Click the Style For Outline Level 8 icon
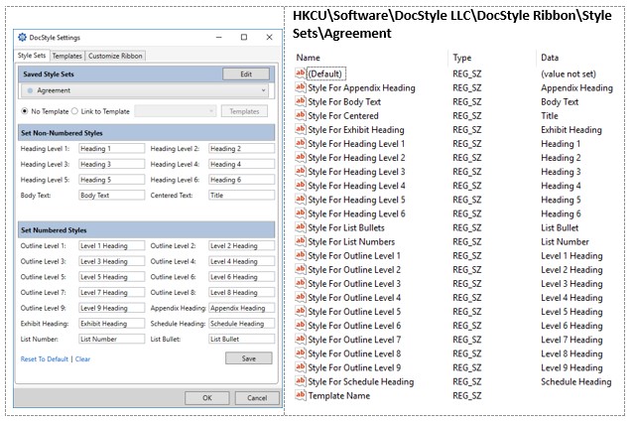The width and height of the screenshot is (634, 424). tap(300, 353)
